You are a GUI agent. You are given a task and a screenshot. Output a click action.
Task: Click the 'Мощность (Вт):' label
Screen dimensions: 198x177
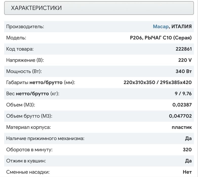(24, 71)
